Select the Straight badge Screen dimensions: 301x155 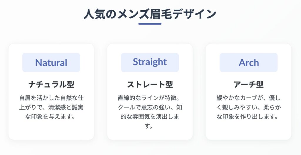point(150,63)
